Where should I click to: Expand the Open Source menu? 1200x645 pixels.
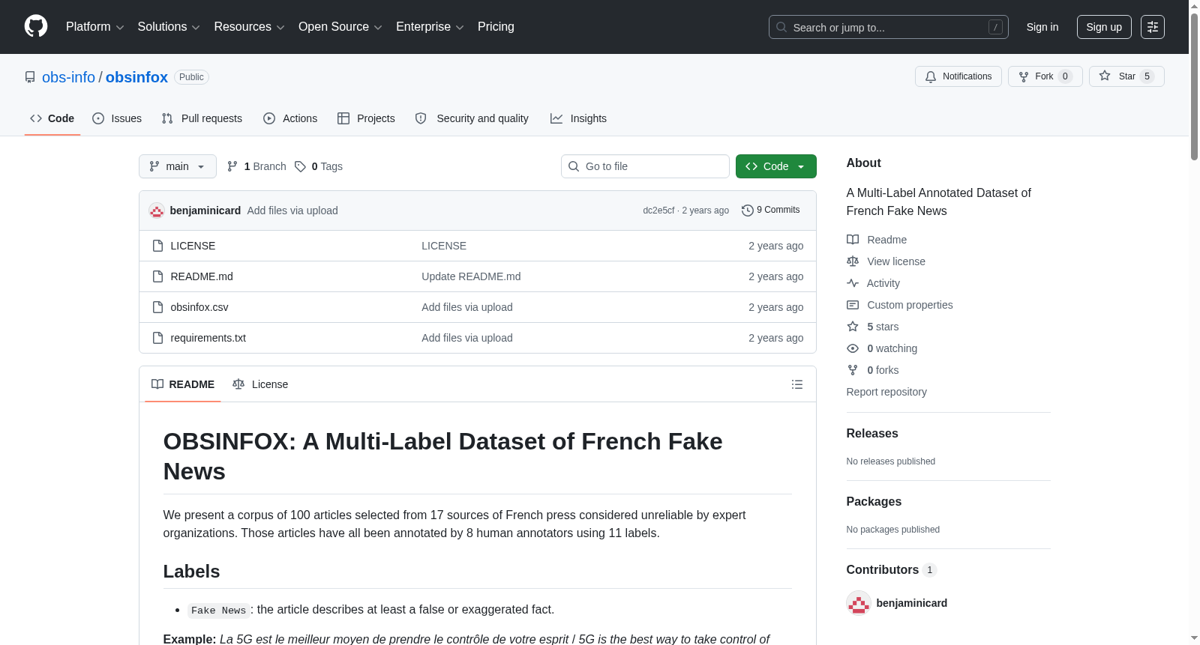pos(340,27)
